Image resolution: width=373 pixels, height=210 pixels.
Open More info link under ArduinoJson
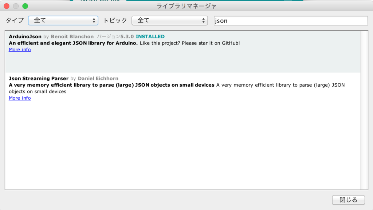click(x=20, y=49)
